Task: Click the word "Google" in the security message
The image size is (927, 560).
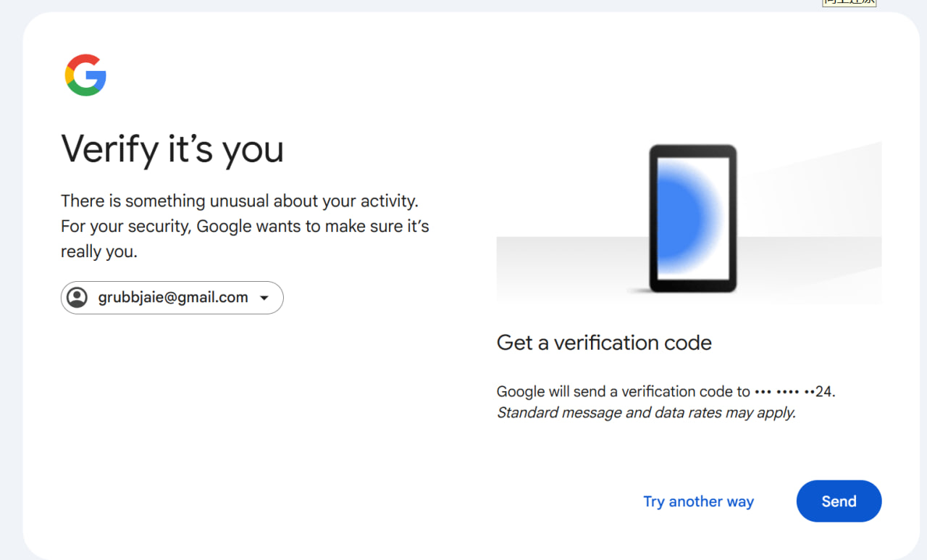Action: point(223,227)
